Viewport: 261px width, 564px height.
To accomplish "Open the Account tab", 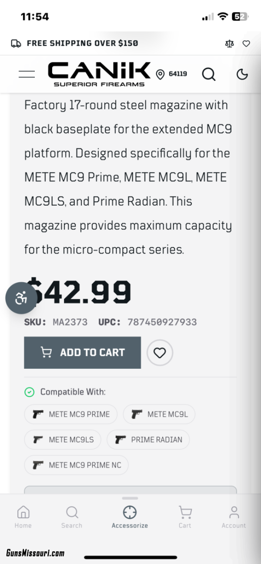I will [234, 517].
